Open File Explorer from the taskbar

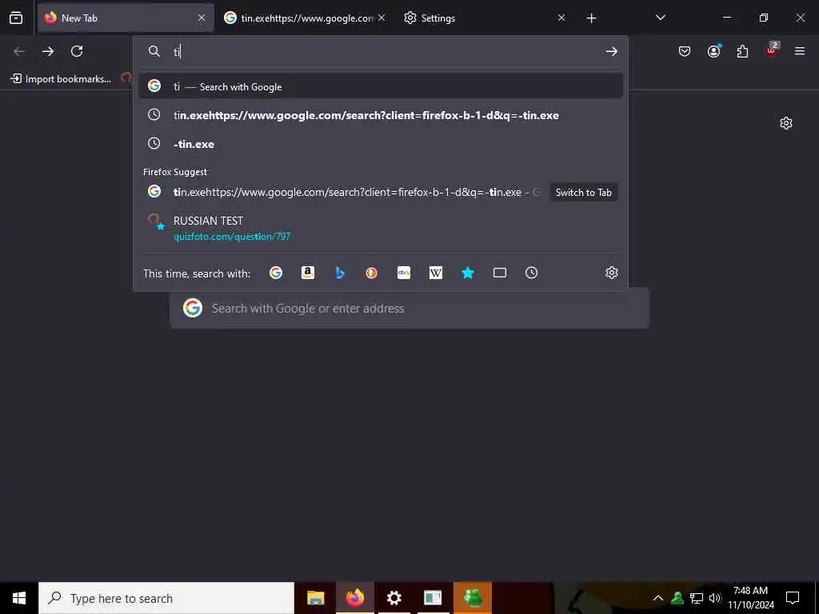(x=315, y=598)
